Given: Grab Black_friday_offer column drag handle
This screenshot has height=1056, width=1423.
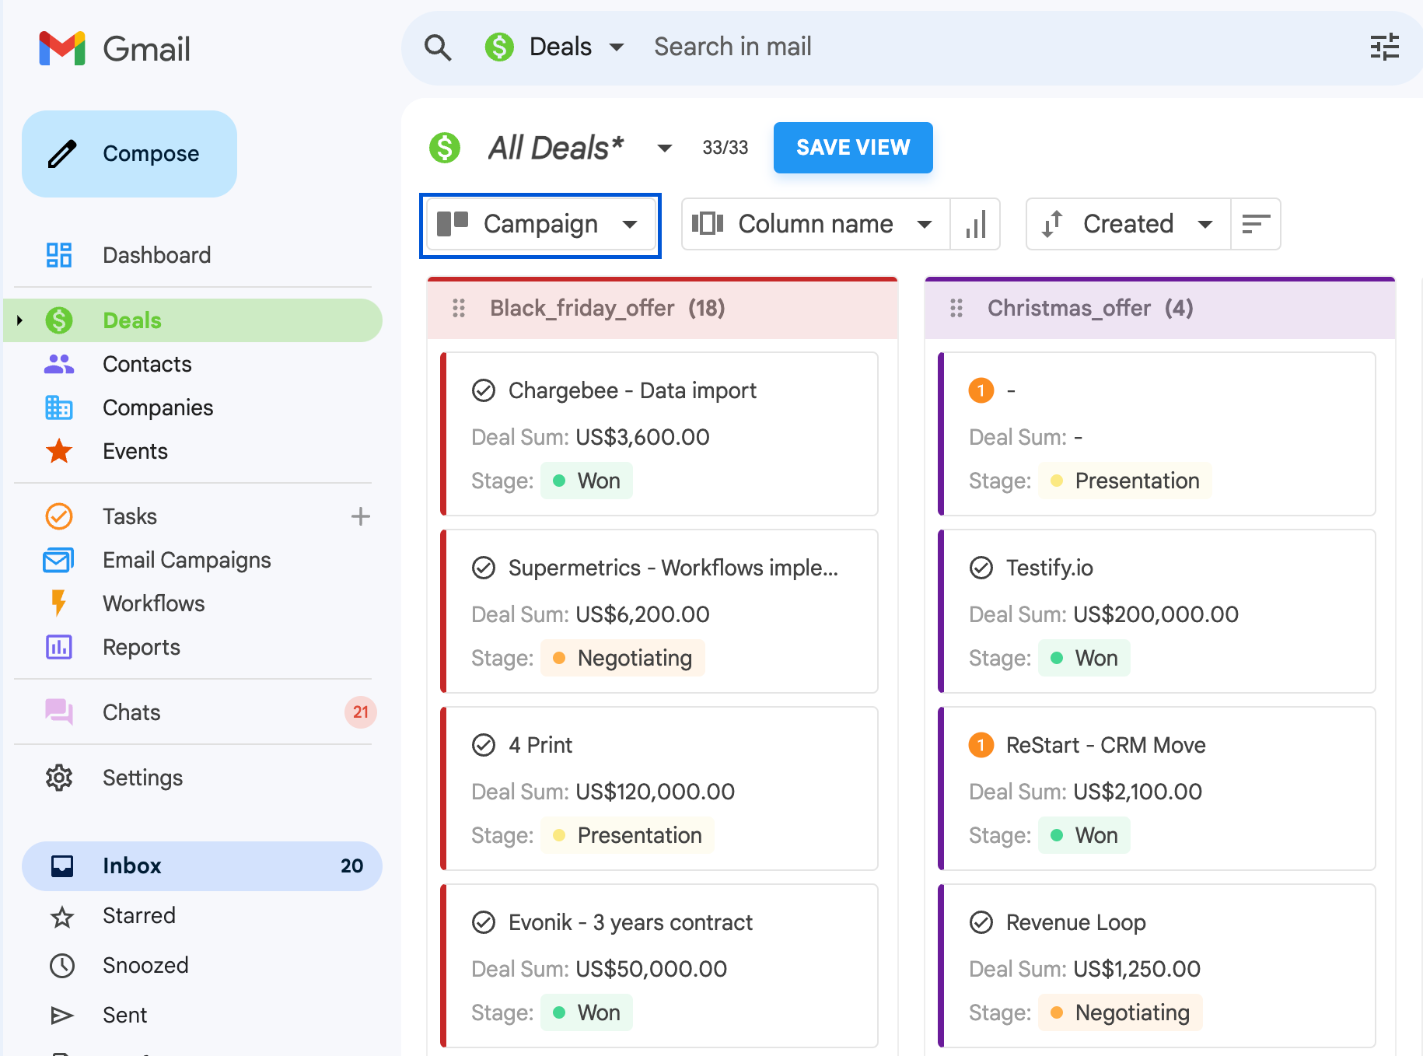Looking at the screenshot, I should (459, 309).
